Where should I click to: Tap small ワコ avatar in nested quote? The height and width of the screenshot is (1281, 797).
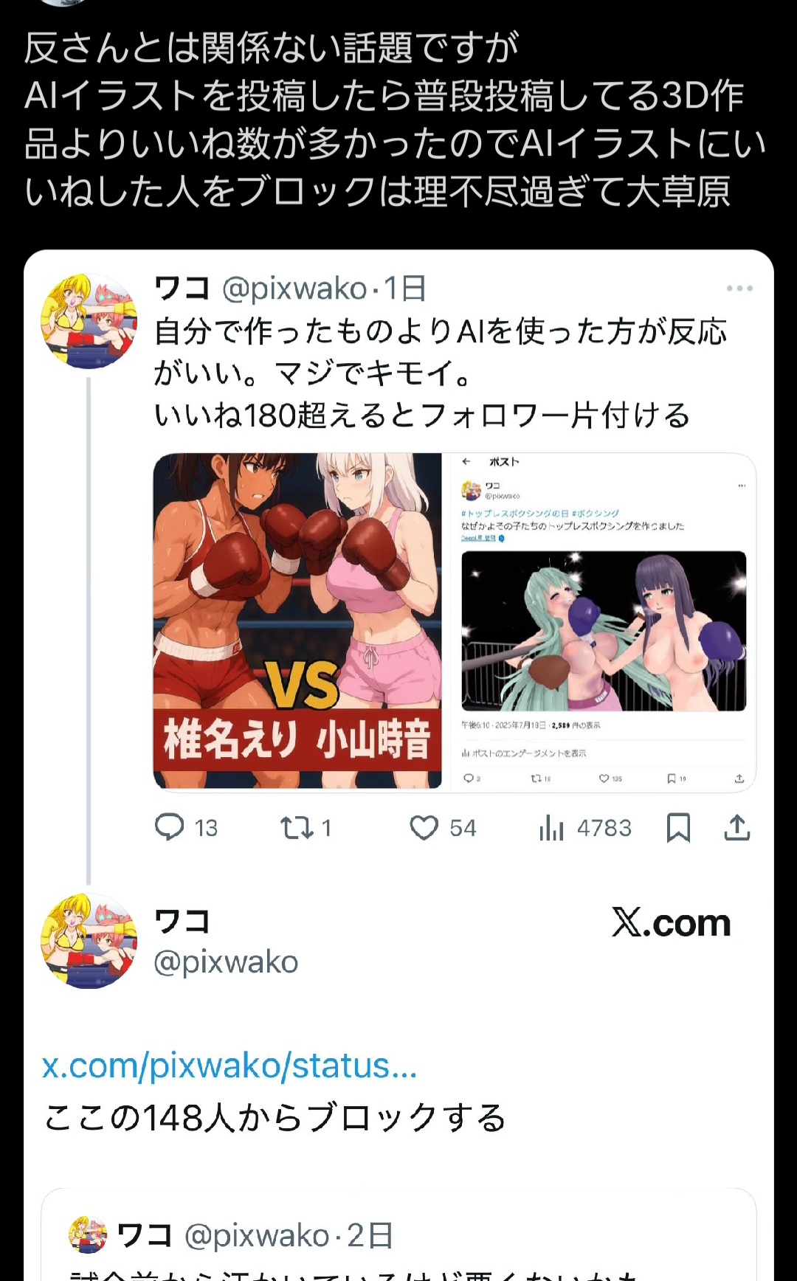point(88,1235)
